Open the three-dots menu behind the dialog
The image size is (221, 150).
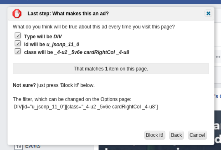(x=218, y=57)
